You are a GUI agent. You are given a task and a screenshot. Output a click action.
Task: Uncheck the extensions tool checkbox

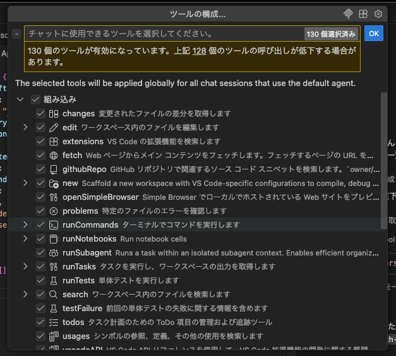click(x=40, y=142)
